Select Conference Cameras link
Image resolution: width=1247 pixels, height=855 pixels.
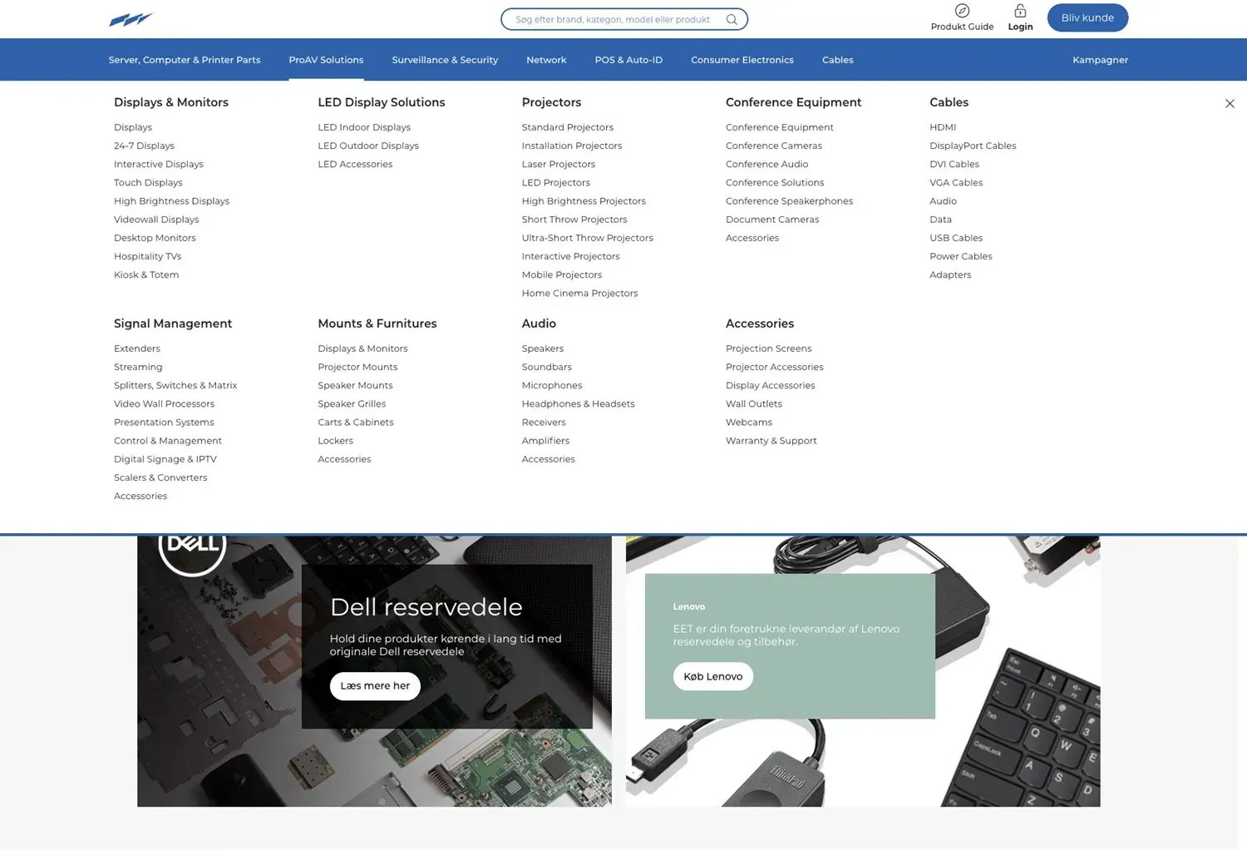click(x=774, y=146)
